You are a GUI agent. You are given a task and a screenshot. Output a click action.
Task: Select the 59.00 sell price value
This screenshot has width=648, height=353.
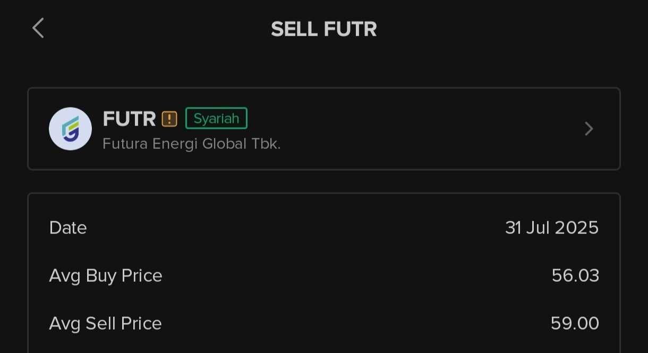(575, 323)
